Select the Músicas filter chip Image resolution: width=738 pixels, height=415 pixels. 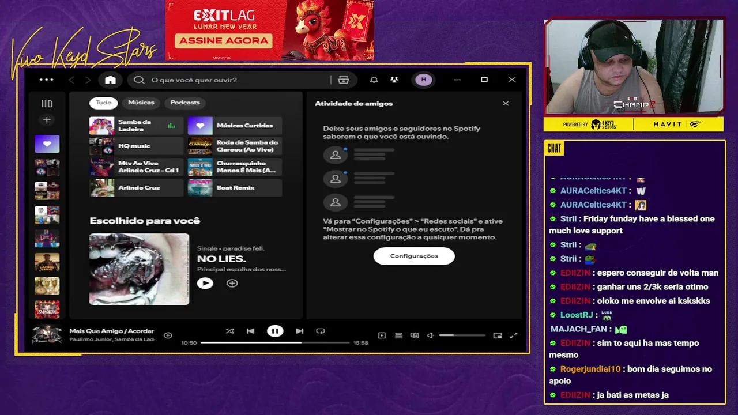(141, 103)
